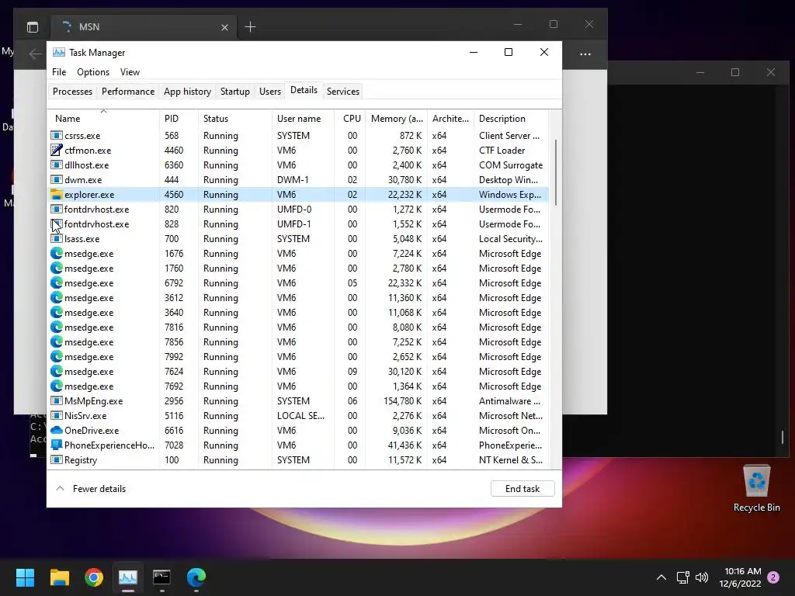
Task: Click the Task Manager title bar icon
Action: point(59,52)
